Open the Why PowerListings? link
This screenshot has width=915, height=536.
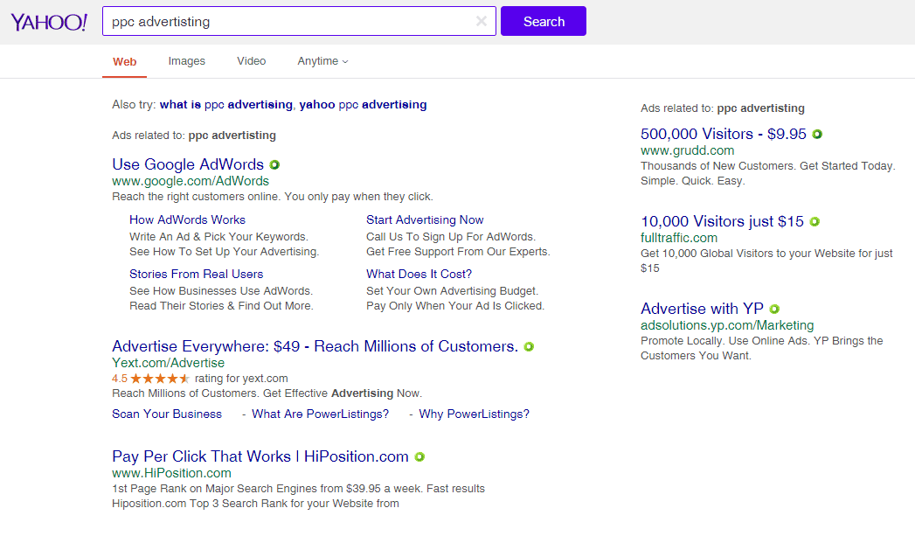(475, 414)
